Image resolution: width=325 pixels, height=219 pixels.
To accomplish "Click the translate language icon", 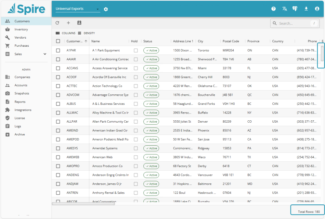I will coord(285,9).
